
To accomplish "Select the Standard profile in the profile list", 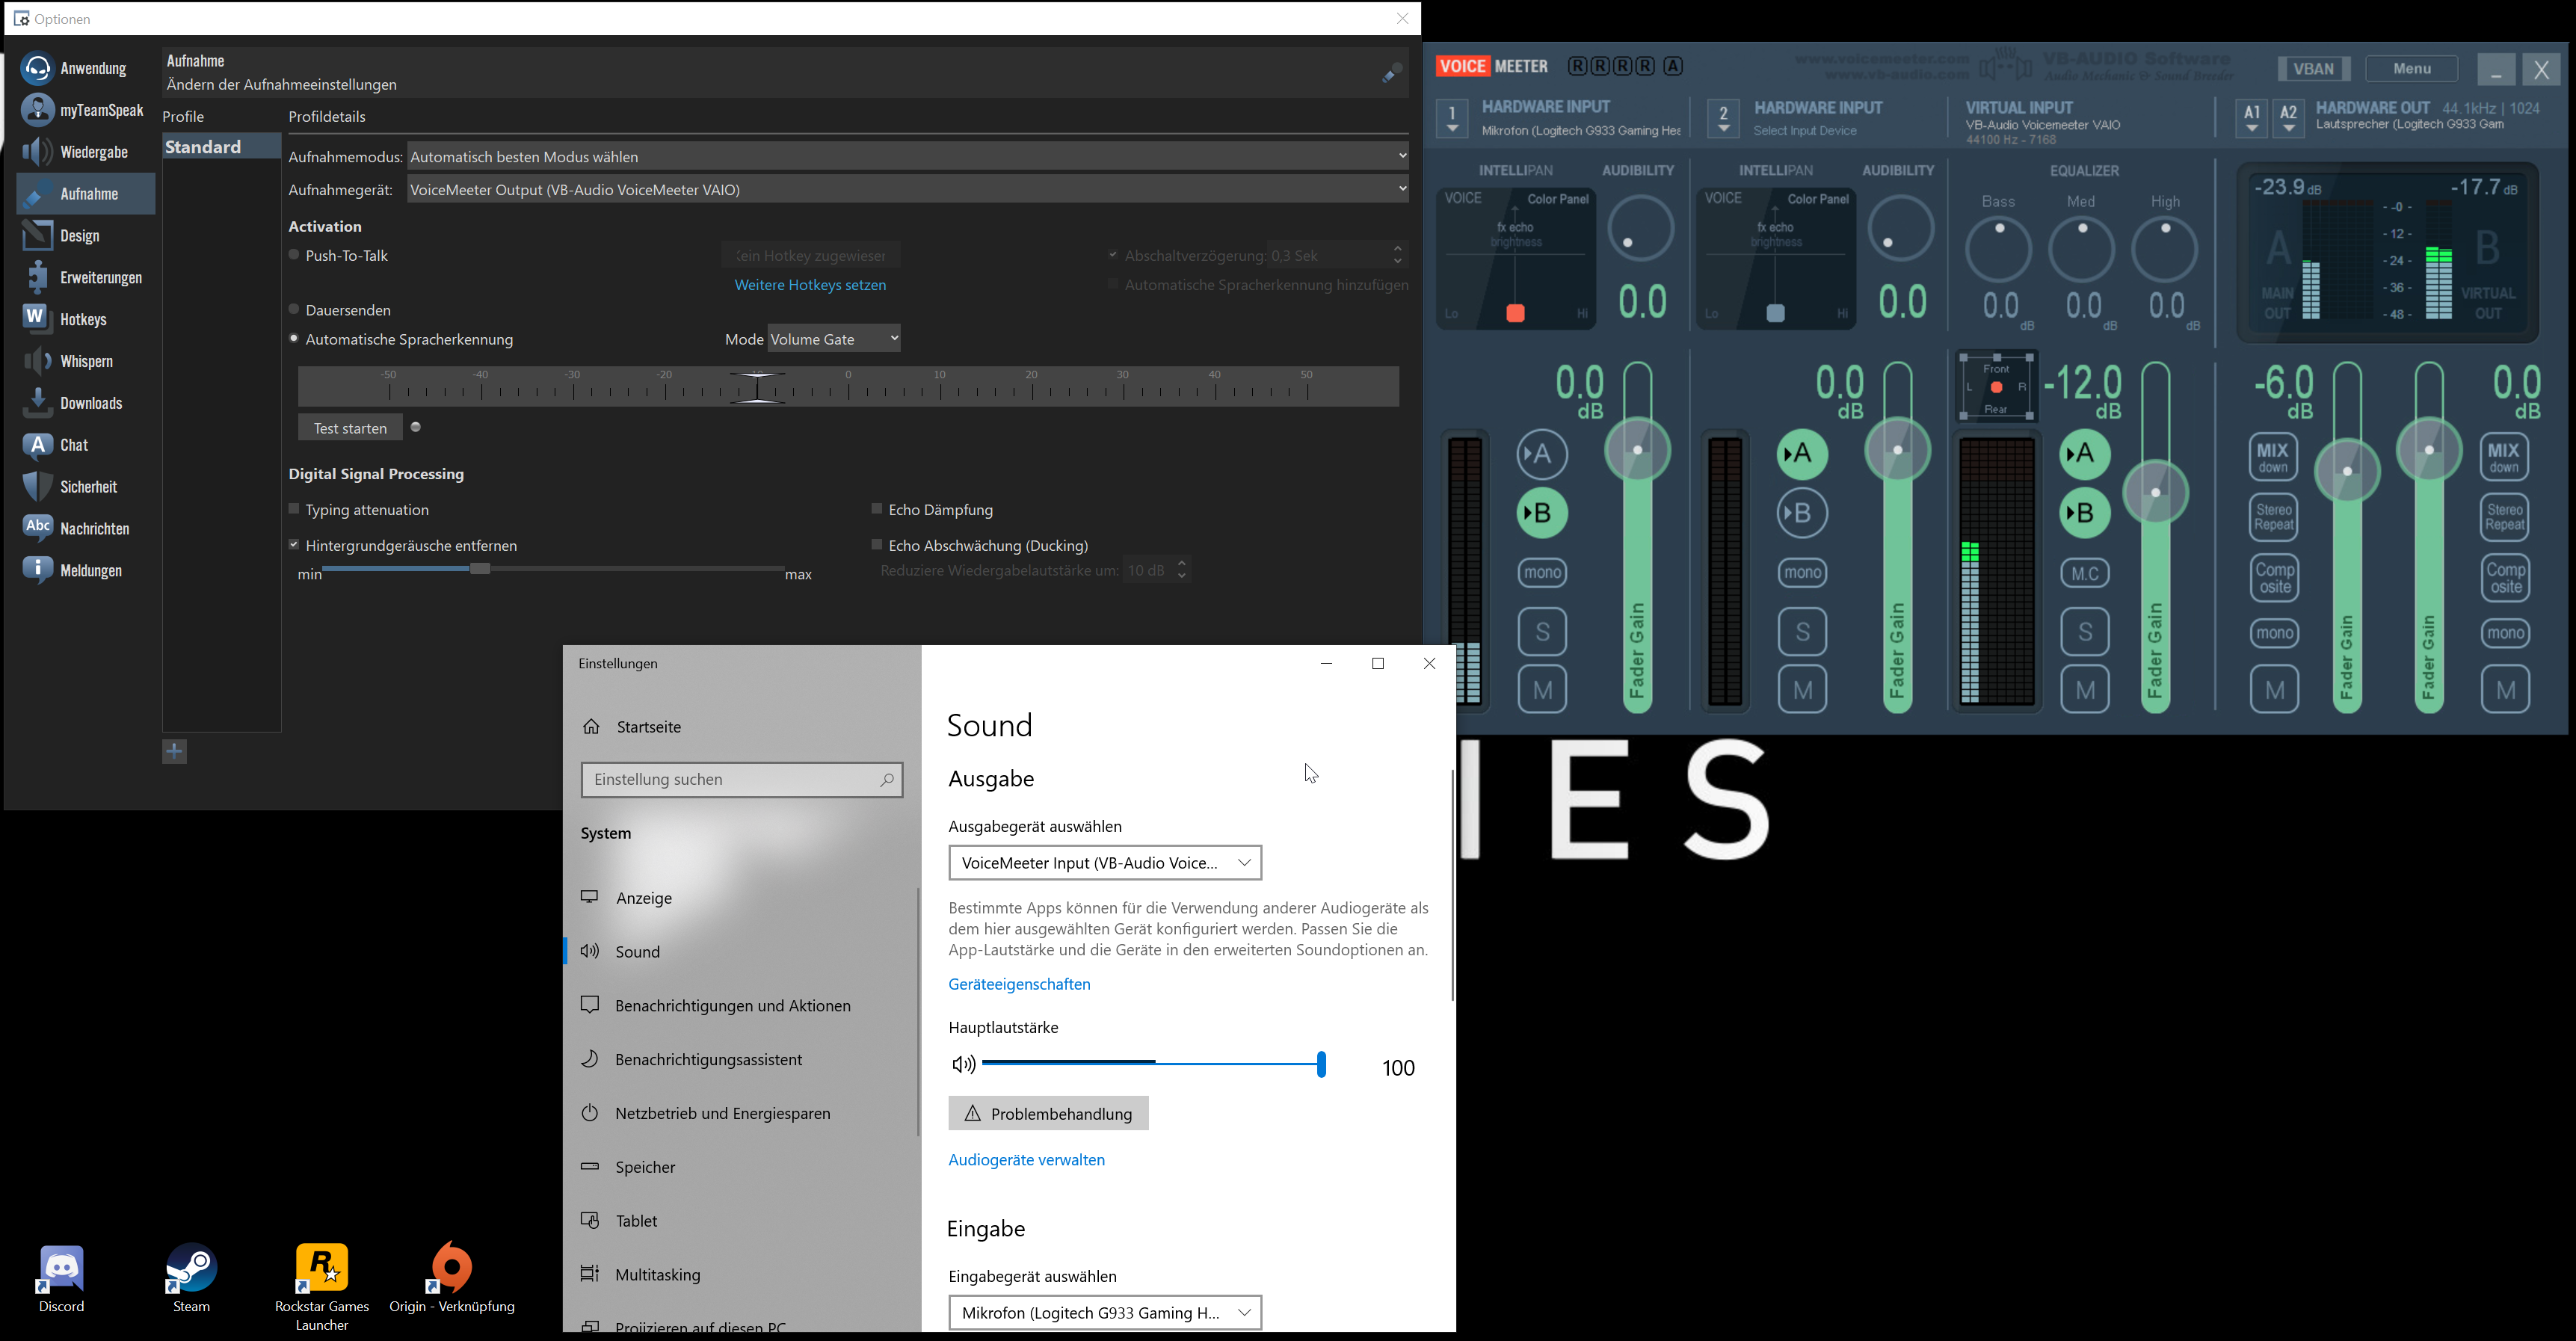I will [221, 147].
